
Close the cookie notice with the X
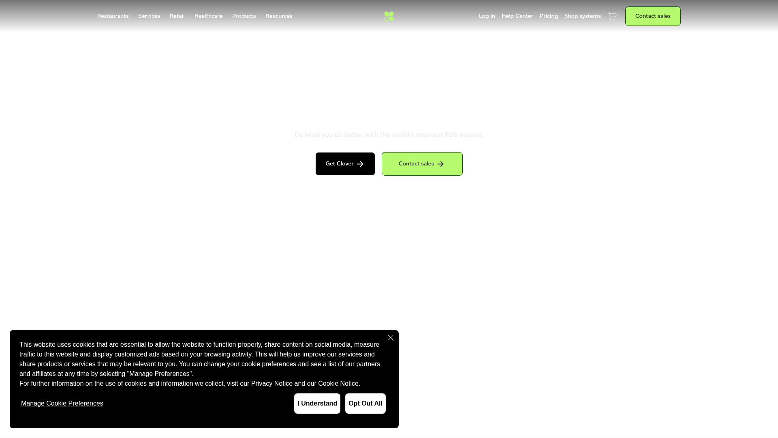390,338
